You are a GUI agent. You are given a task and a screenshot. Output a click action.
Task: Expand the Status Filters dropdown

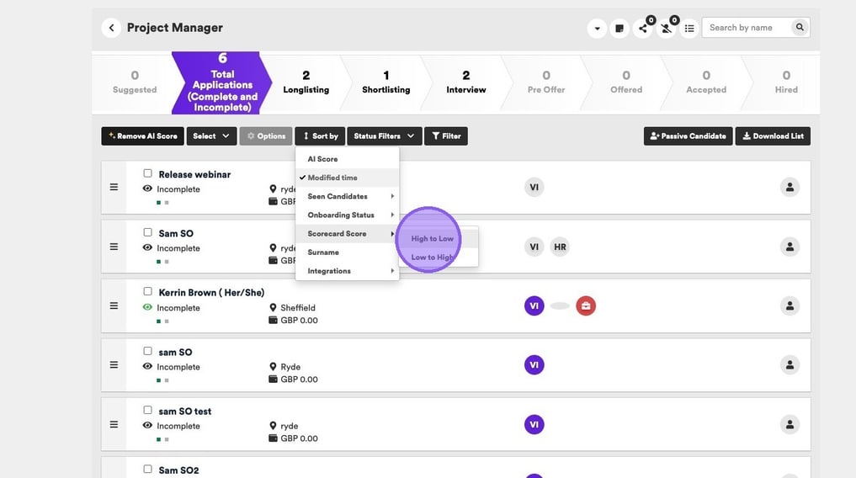coord(384,135)
